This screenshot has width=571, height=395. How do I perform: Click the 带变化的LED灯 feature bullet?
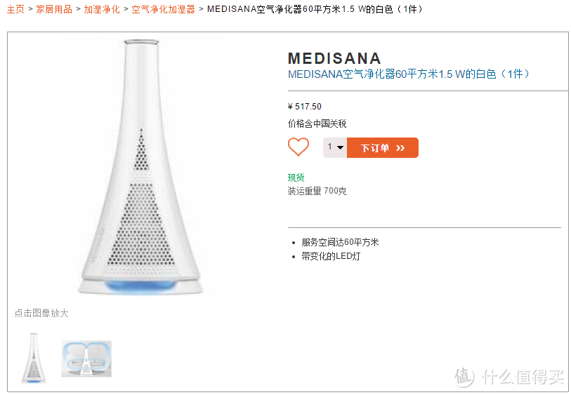pyautogui.click(x=331, y=256)
